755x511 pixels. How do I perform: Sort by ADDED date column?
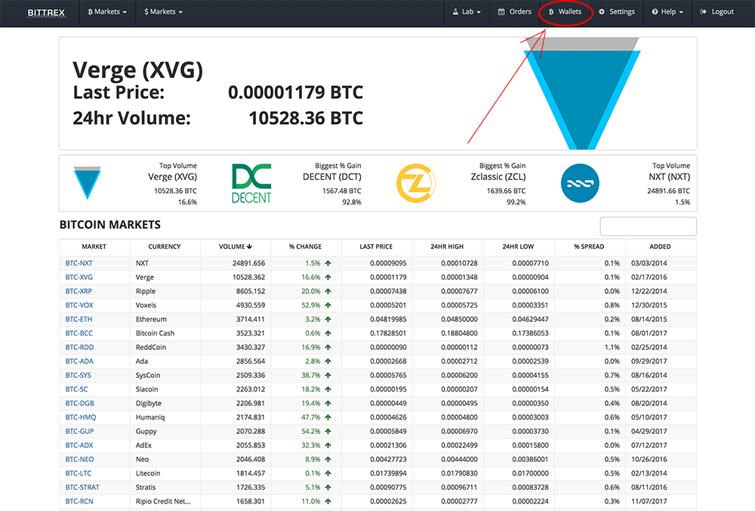(x=660, y=246)
